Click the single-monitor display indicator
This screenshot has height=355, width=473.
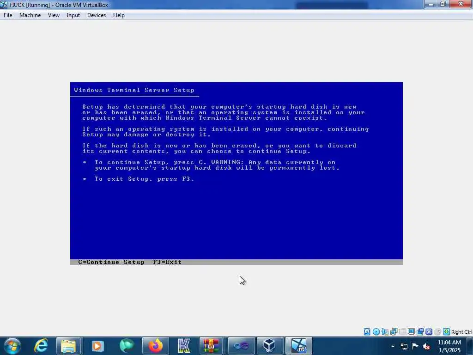pyautogui.click(x=411, y=332)
